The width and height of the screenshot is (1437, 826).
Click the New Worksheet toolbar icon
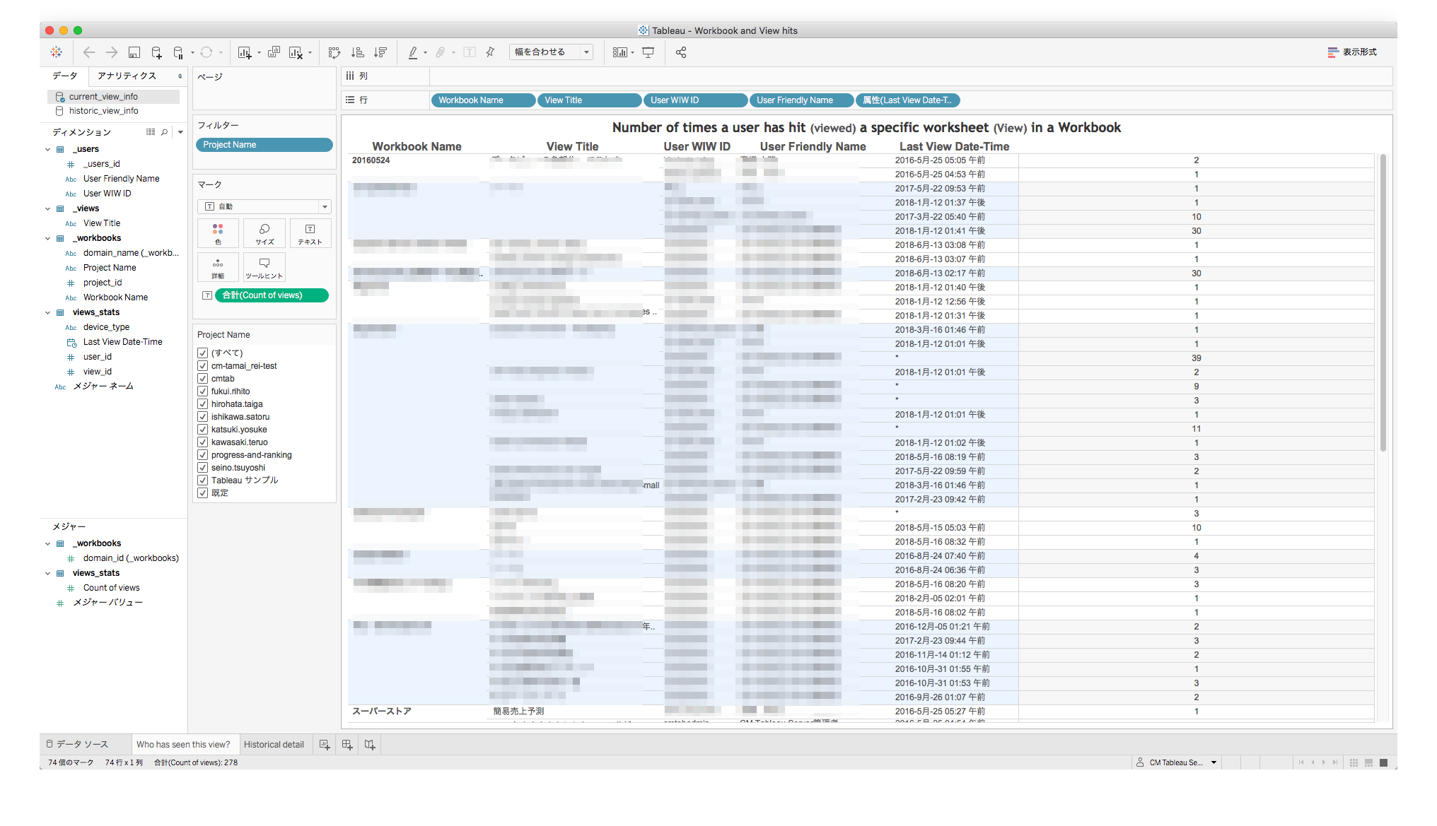pos(245,52)
